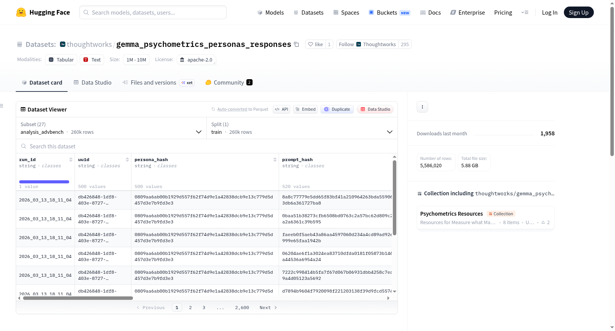615x331 pixels.
Task: Open the Pricing page
Action: click(x=503, y=12)
